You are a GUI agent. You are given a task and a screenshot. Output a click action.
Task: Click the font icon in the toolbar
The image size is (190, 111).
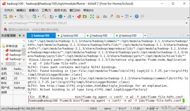(69, 16)
